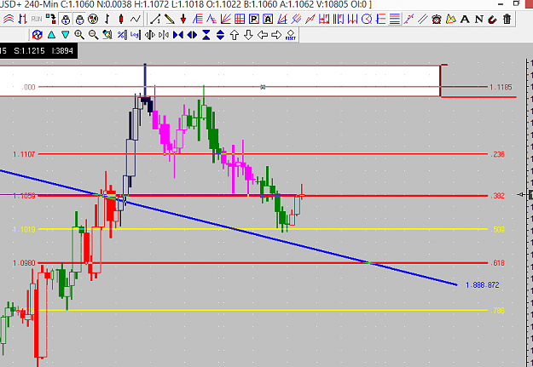Click the RUN button in toolbar
The height and width of the screenshot is (367, 533).
[37, 19]
